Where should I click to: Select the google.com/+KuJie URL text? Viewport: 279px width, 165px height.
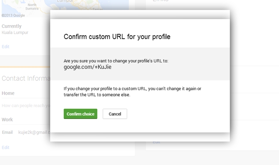[88, 67]
